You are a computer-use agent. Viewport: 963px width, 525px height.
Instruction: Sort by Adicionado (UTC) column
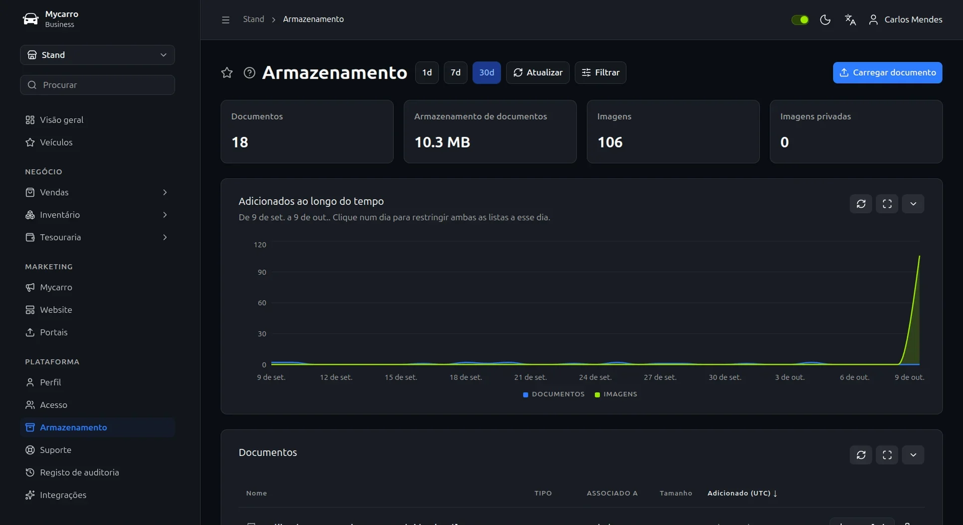pos(742,493)
